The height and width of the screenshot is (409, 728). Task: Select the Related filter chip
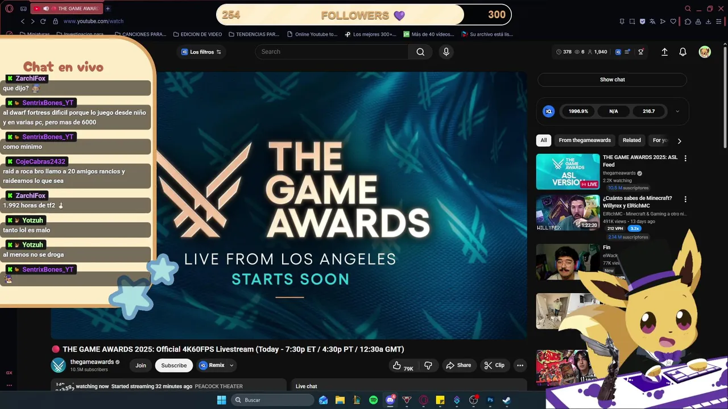(x=631, y=140)
